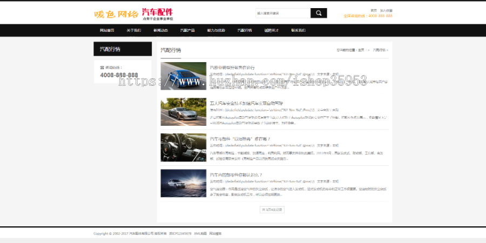The image size is (486, 243).
Task: Click the magnifier search button
Action: (319, 13)
